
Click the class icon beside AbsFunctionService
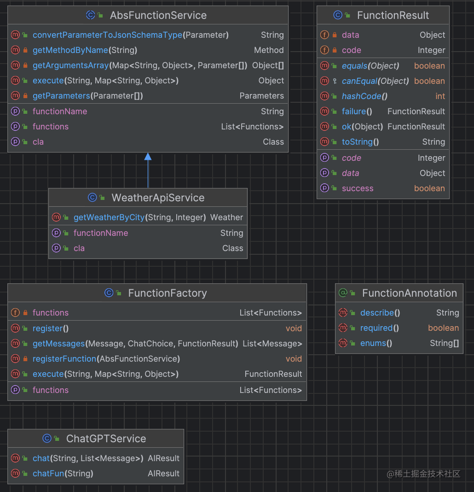pos(90,15)
